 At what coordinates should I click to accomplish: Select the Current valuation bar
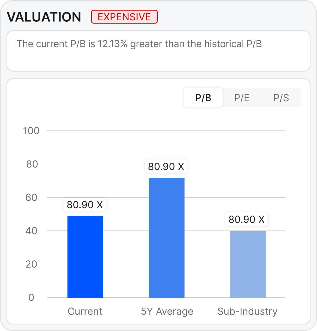[85, 256]
